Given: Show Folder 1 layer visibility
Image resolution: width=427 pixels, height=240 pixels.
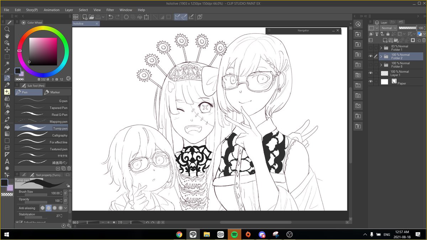Looking at the screenshot, I should (x=371, y=48).
